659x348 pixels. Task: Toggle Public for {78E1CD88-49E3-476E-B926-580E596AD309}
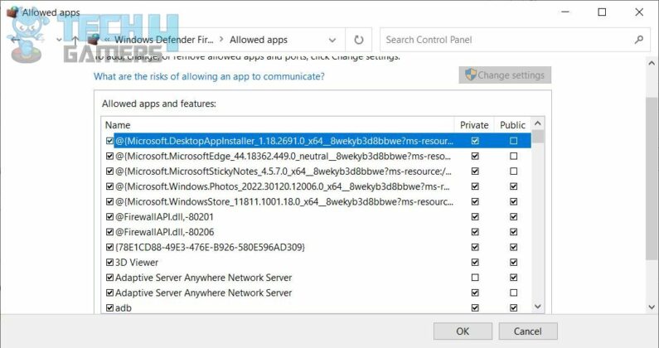[514, 247]
